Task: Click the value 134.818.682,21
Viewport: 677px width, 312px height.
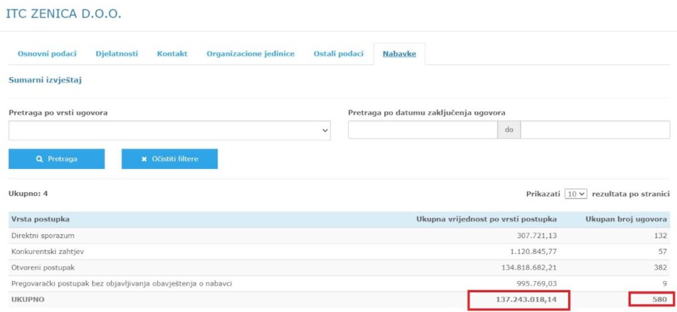Action: [530, 268]
